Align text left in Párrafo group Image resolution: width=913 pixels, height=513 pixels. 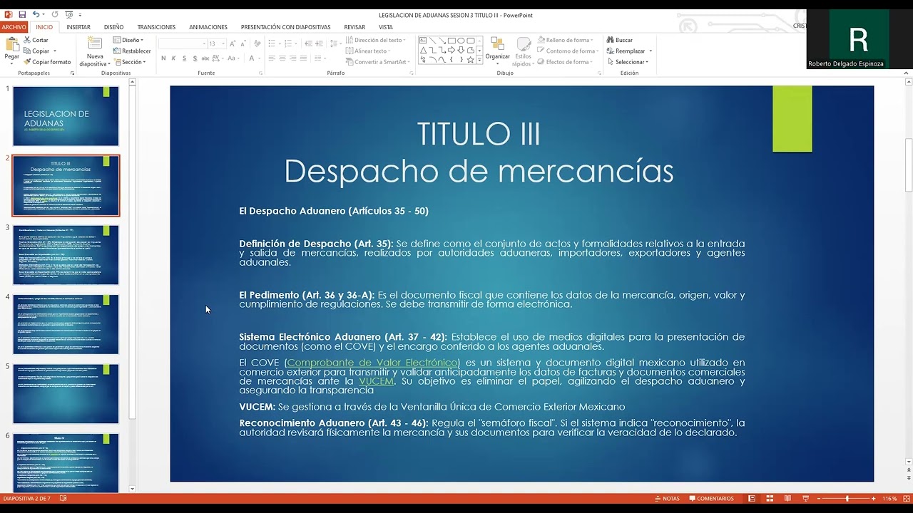click(x=272, y=58)
